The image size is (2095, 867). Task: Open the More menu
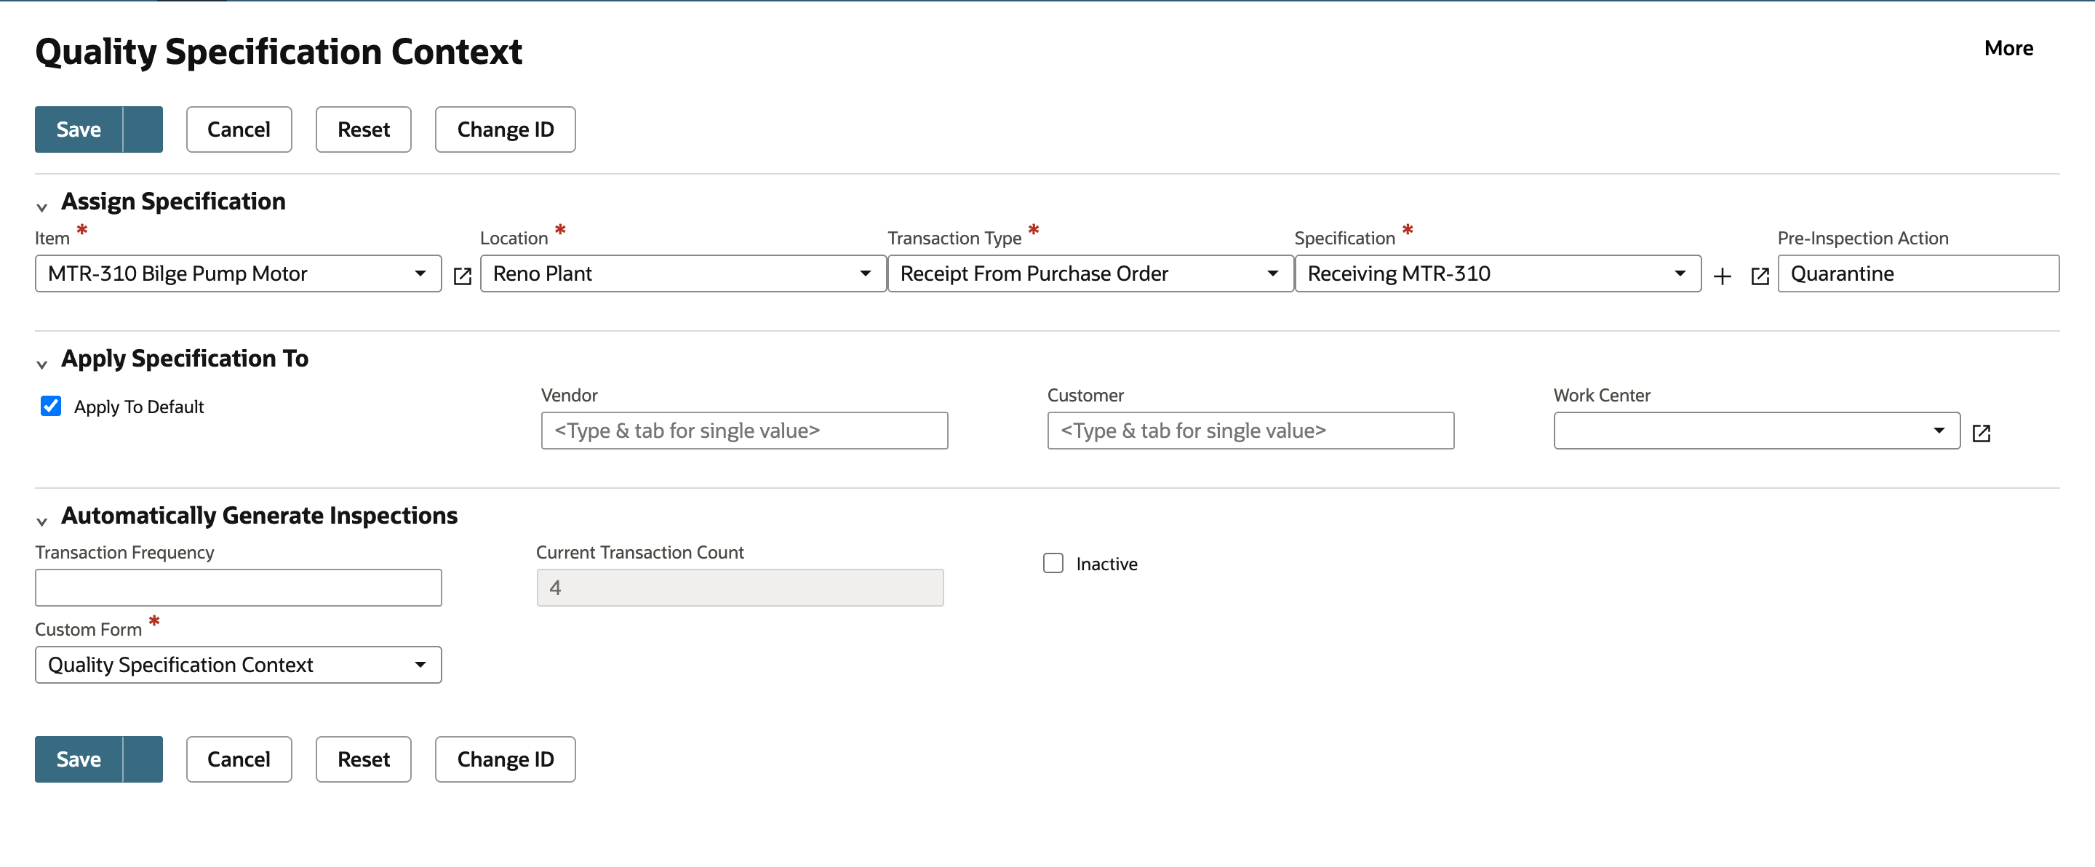pyautogui.click(x=2008, y=48)
